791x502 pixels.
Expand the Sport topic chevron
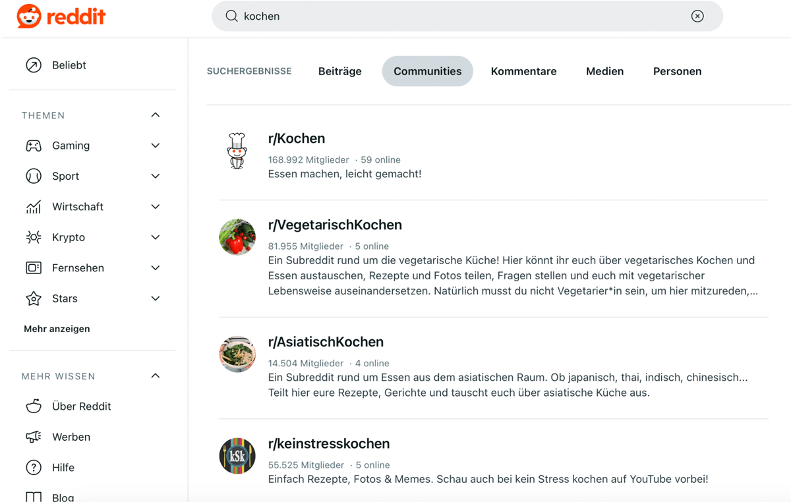[x=156, y=176]
